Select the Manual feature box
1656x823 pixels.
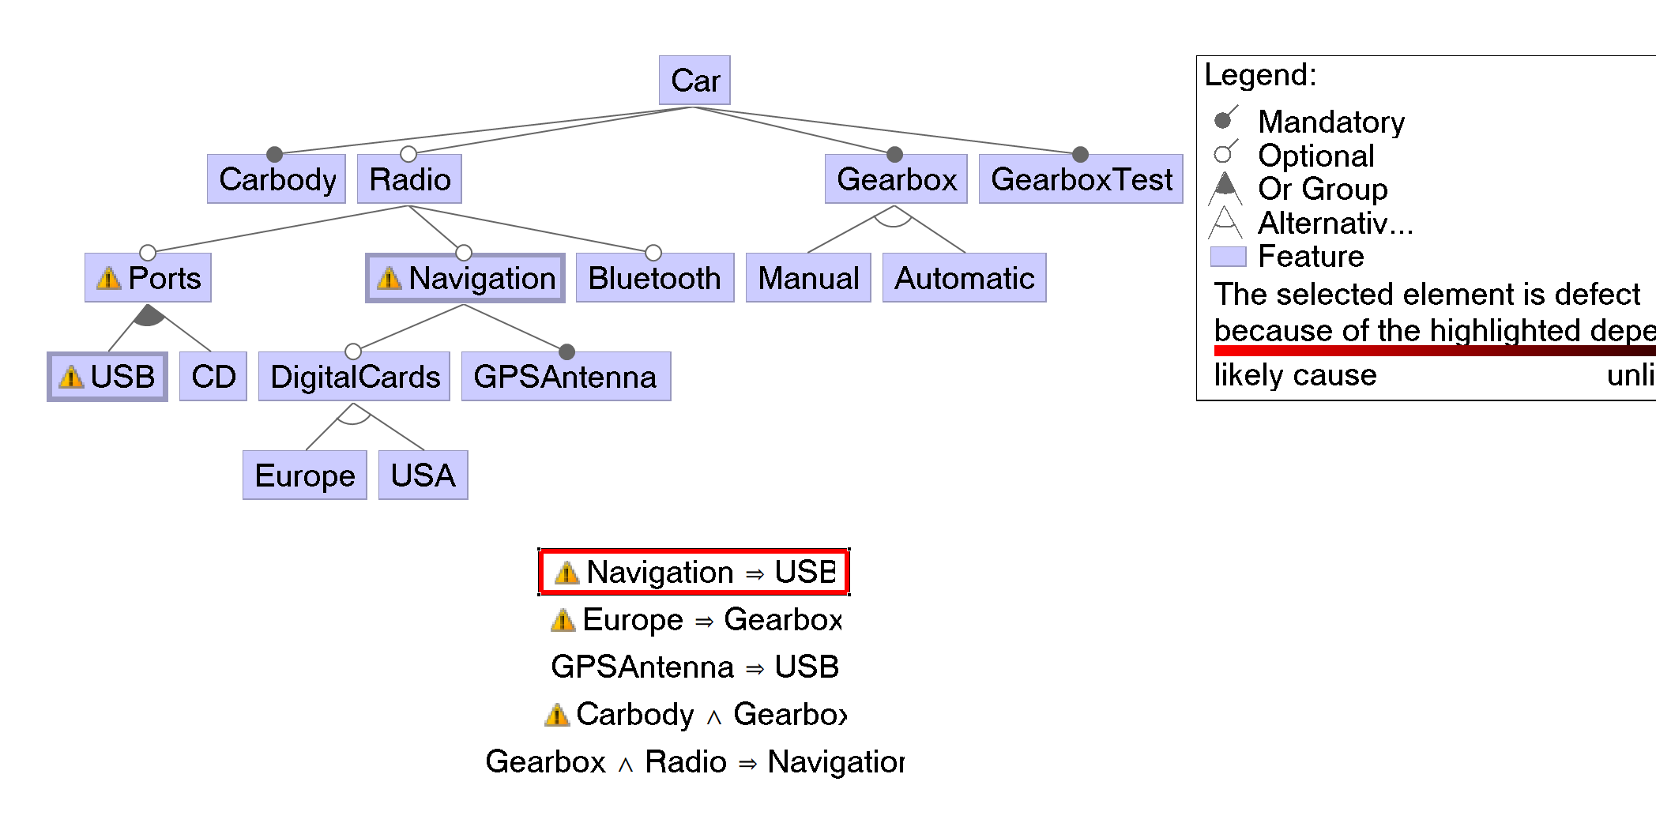pyautogui.click(x=808, y=277)
